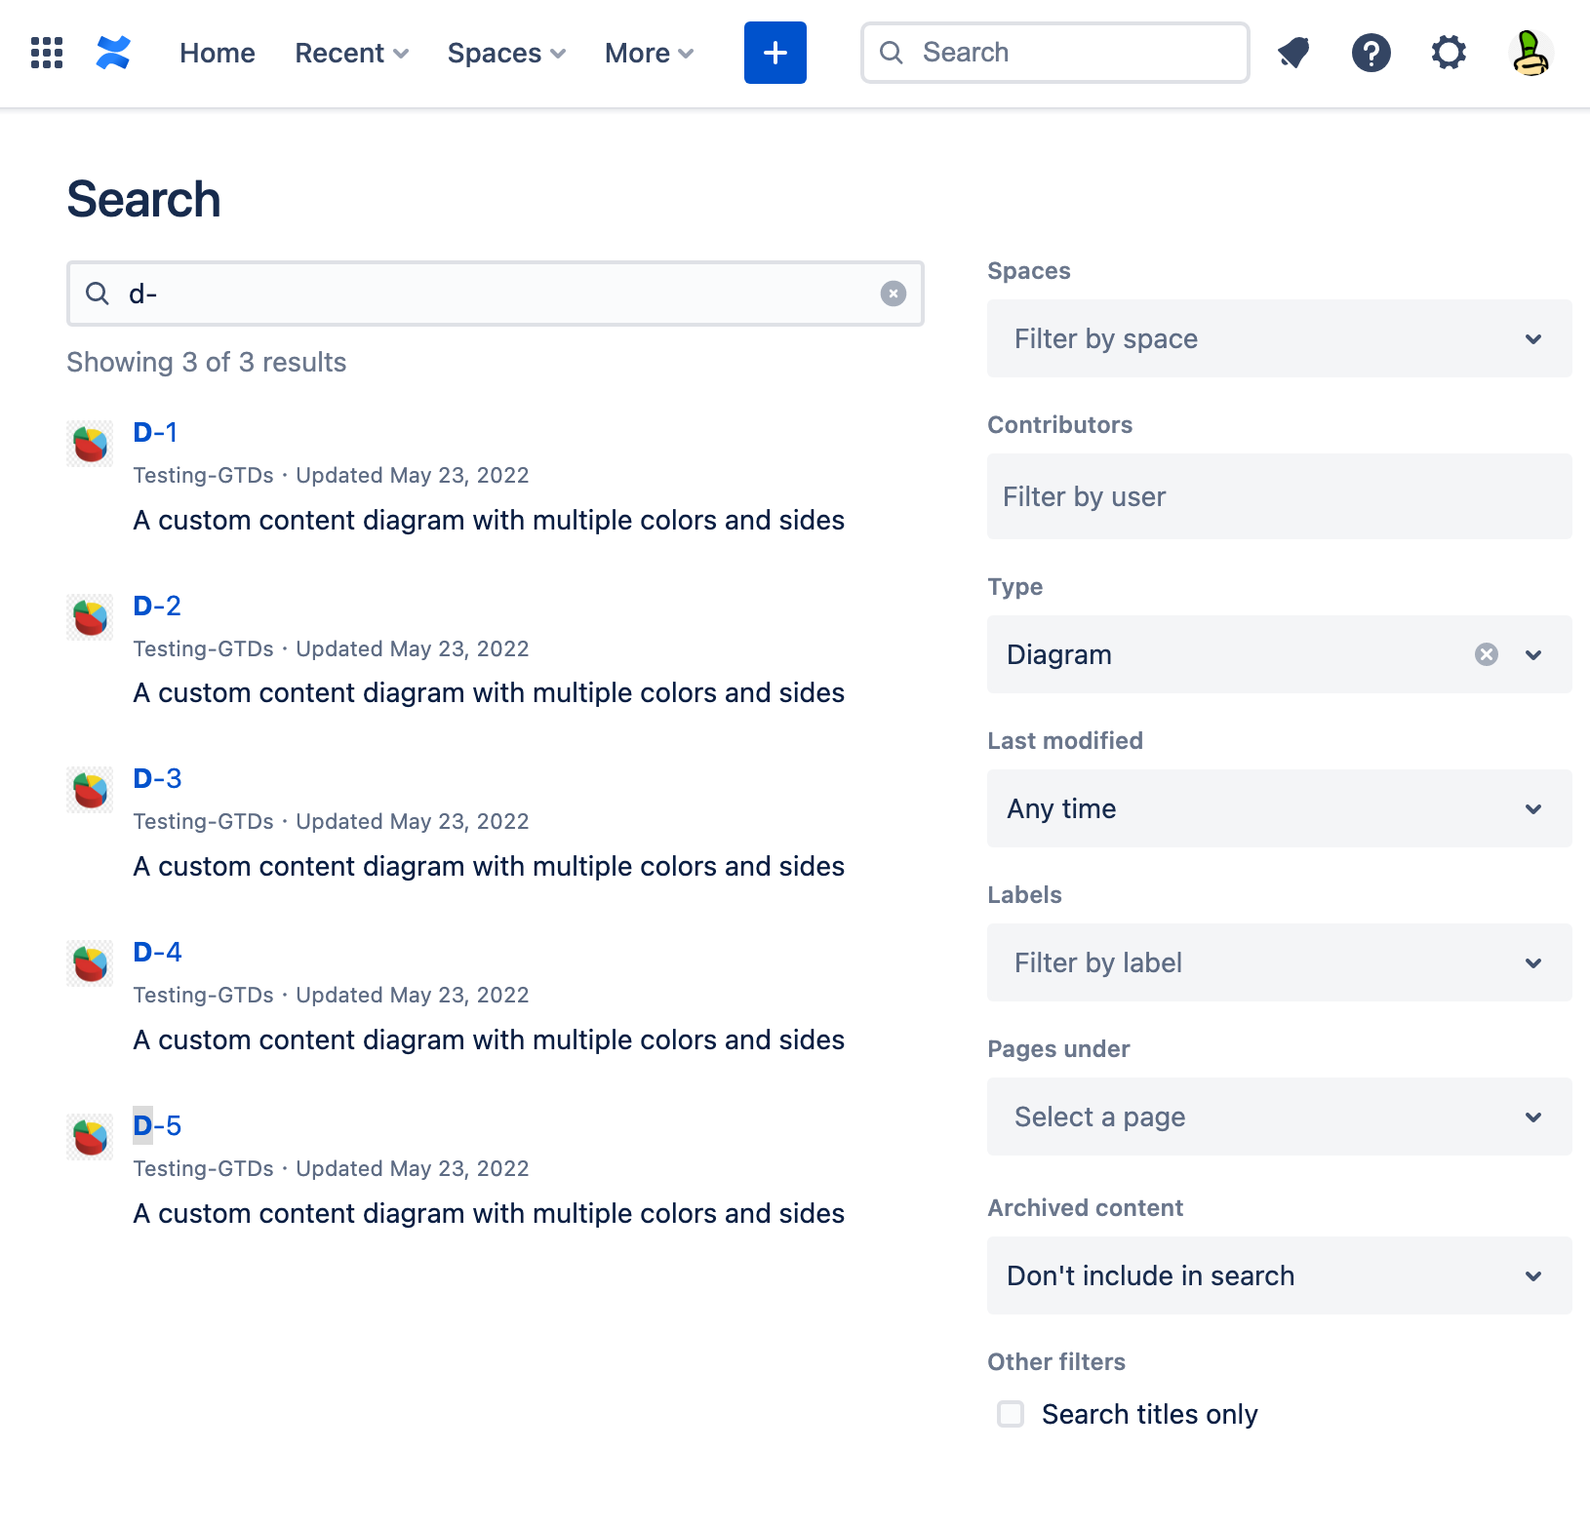Expand the Filter by space dropdown
This screenshot has height=1529, width=1590.
[x=1278, y=338]
